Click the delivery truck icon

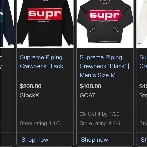(83, 114)
